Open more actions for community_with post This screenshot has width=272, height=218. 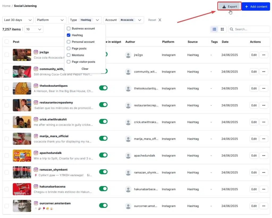(x=264, y=71)
